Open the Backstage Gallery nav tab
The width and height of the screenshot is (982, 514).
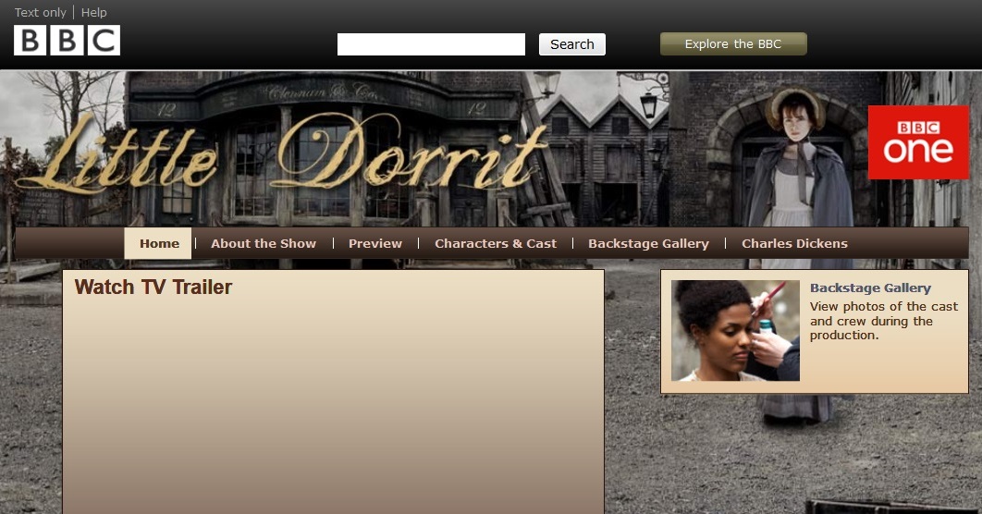point(648,243)
